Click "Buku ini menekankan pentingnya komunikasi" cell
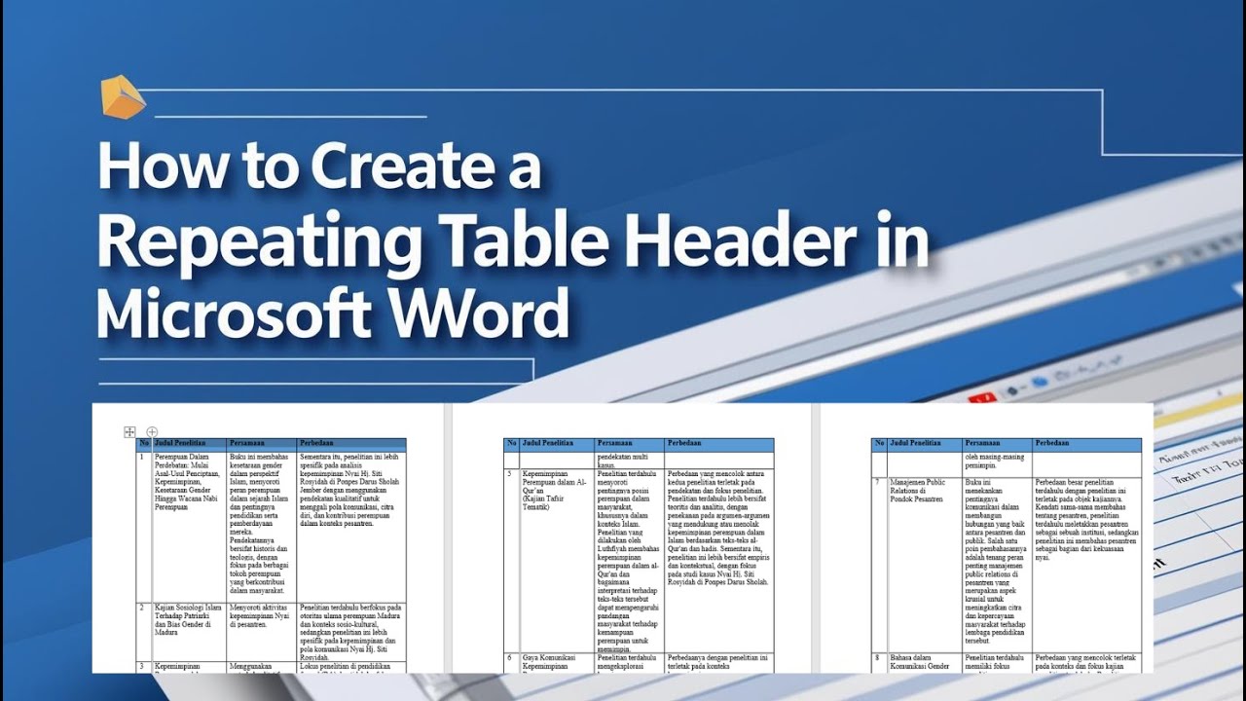This screenshot has width=1246, height=701. (997, 564)
